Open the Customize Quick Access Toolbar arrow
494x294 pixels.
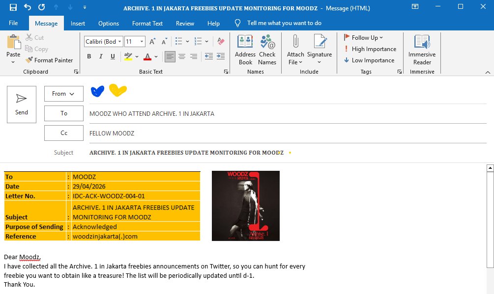(85, 7)
